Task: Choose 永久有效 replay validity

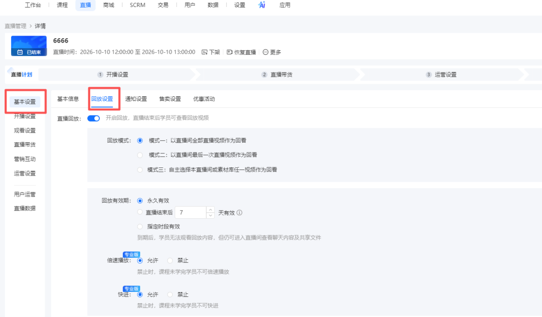Action: [x=140, y=201]
